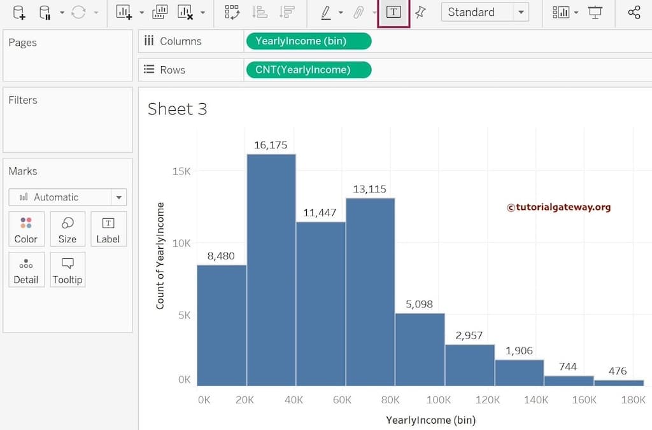The image size is (652, 430).
Task: Toggle the Fix Axes pin icon
Action: coord(420,12)
